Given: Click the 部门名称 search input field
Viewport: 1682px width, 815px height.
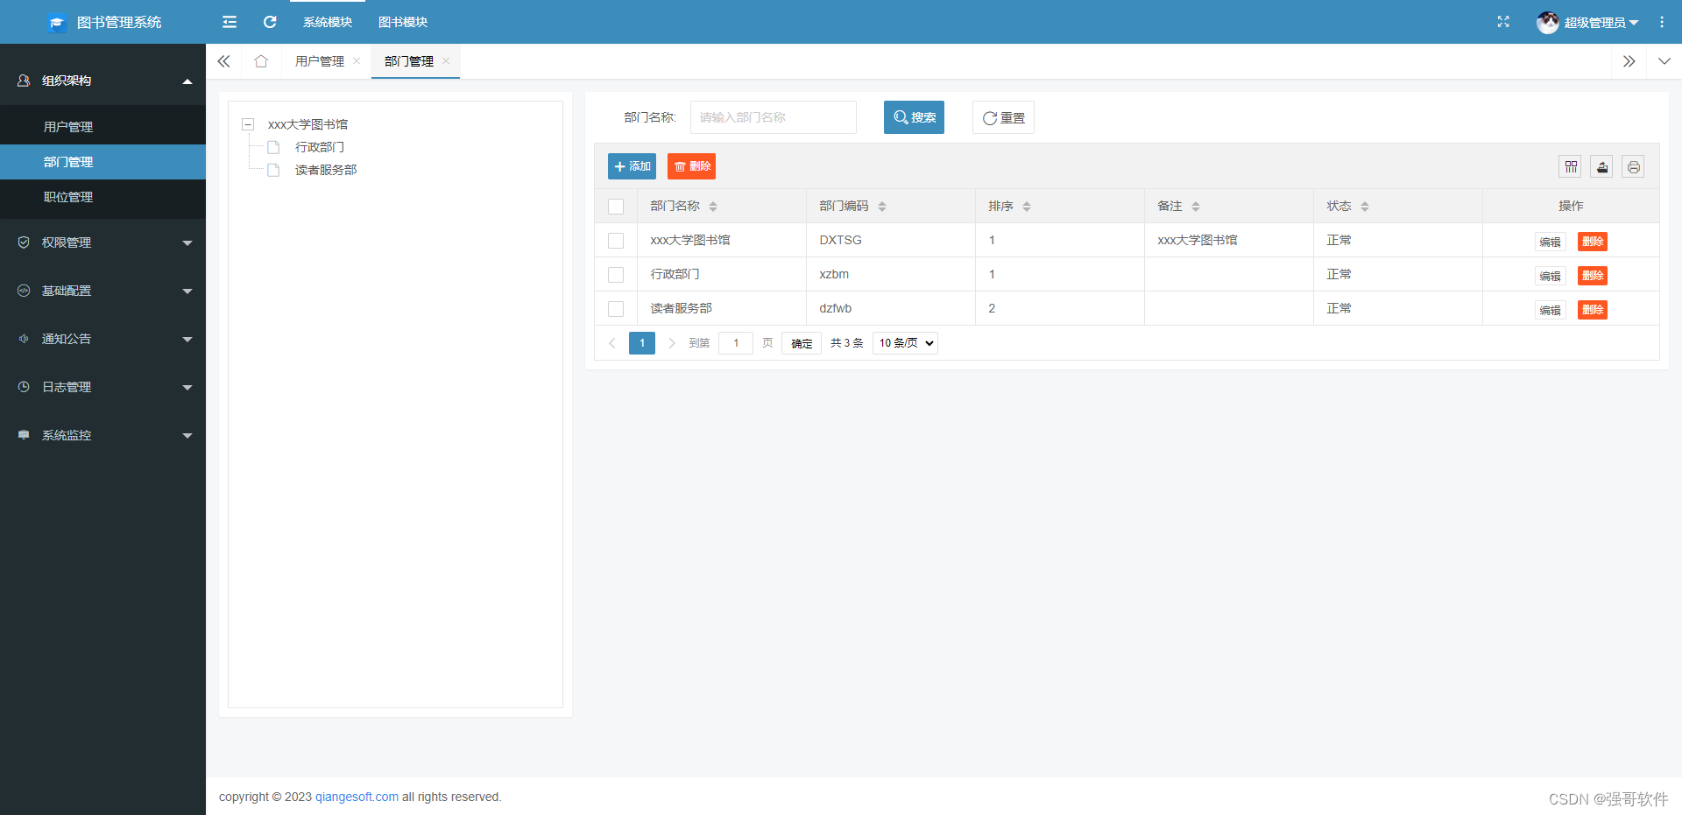Looking at the screenshot, I should click(x=773, y=116).
